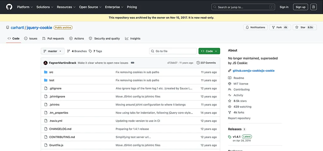Image resolution: width=323 pixels, height=151 pixels.
Task: Click the Go to file search field
Action: click(173, 51)
